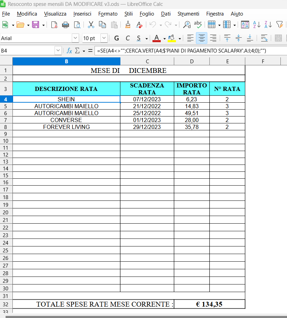Export directly as PDF icon

tap(54, 25)
